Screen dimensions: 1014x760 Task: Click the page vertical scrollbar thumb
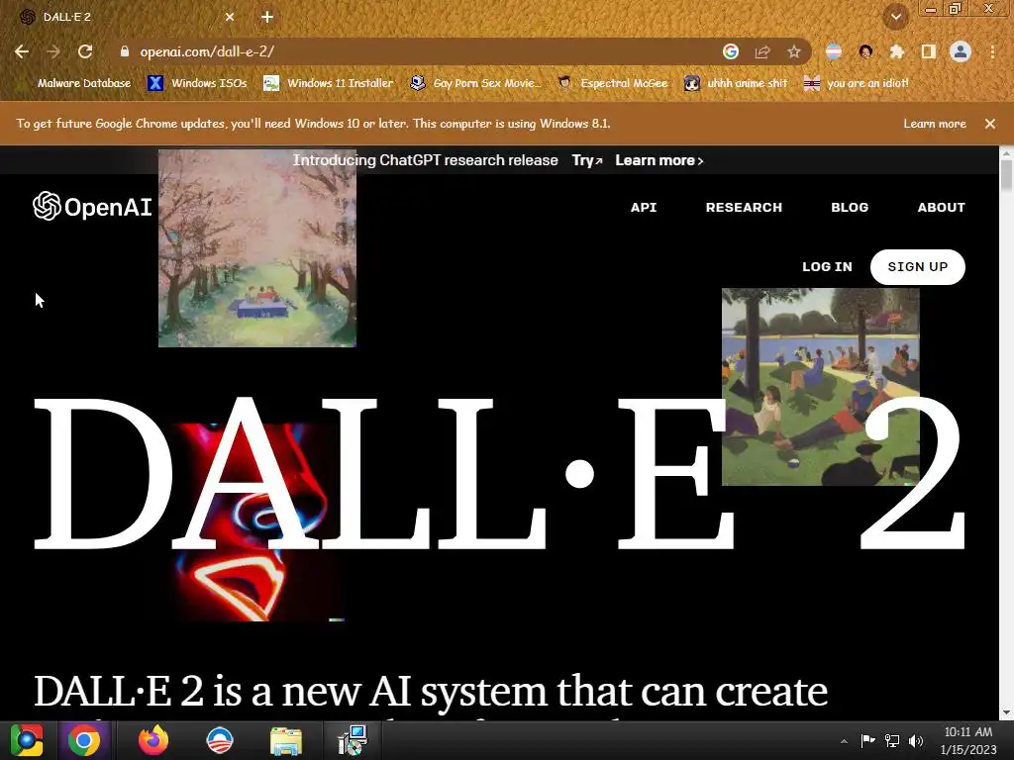(1006, 175)
